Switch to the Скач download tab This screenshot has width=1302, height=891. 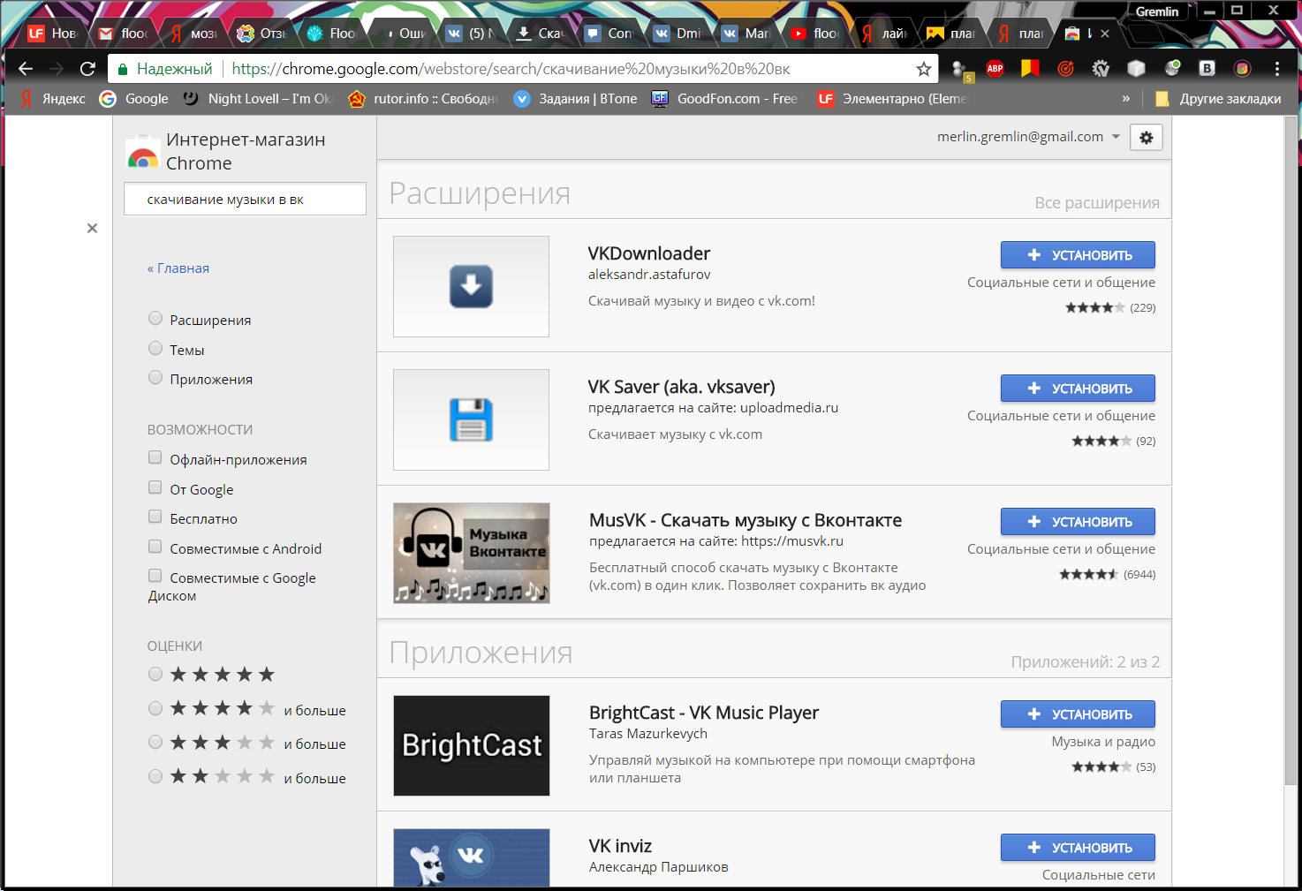[540, 34]
